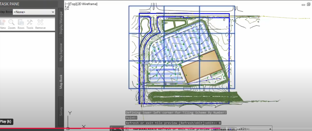Click 'Defining lower left corner' history line
Image resolution: width=312 pixels, height=131 pixels.
coord(176,113)
